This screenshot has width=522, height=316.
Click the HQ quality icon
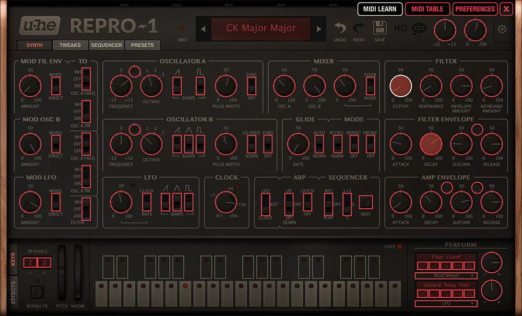coord(400,28)
